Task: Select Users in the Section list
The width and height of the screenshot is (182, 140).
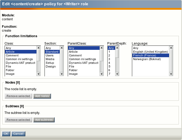Action: 52,55
